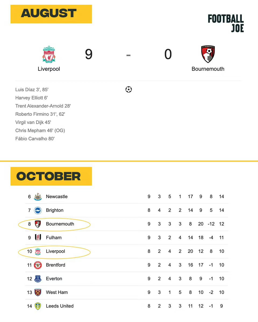Click the Football JOE logo
The height and width of the screenshot is (322, 258).
(226, 23)
